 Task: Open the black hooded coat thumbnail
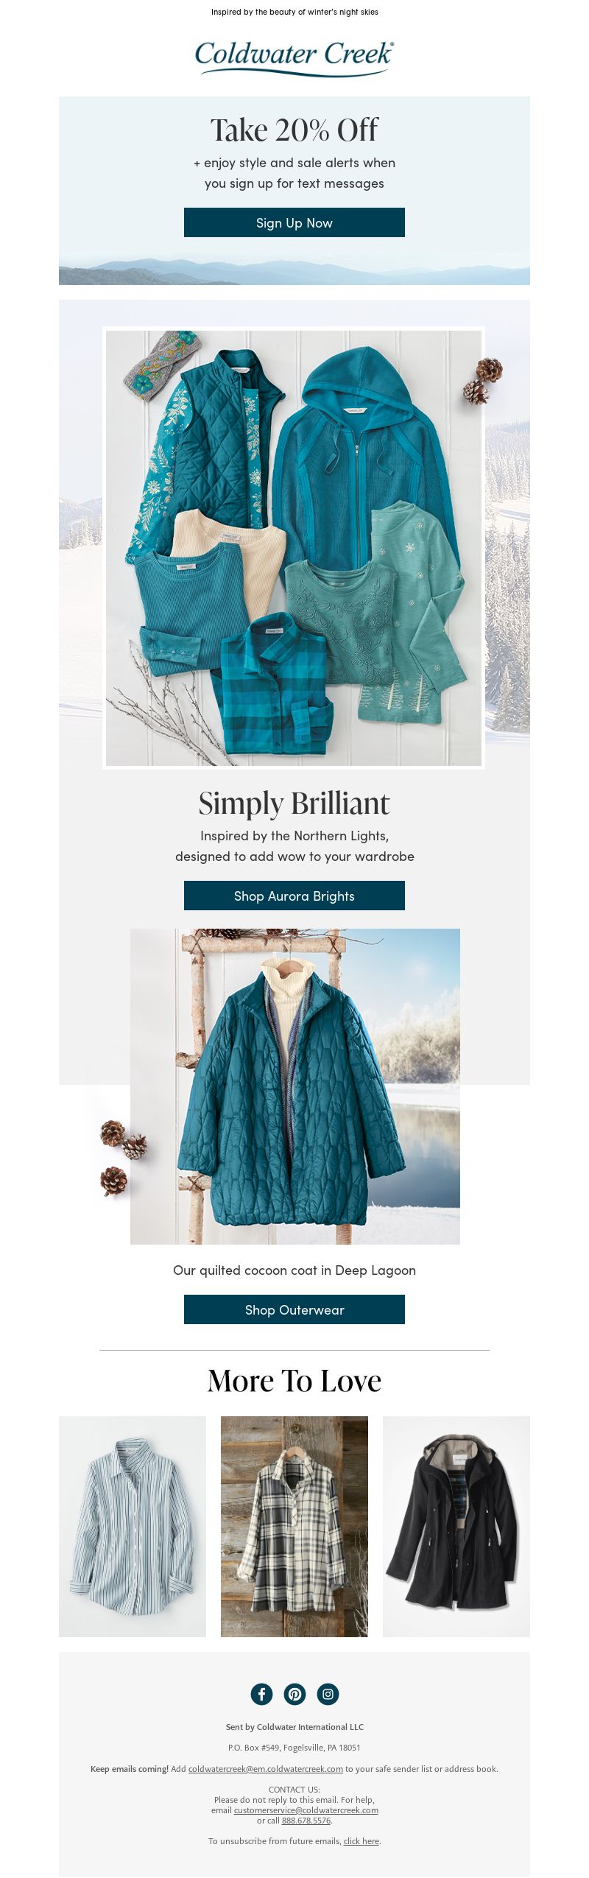point(456,1527)
